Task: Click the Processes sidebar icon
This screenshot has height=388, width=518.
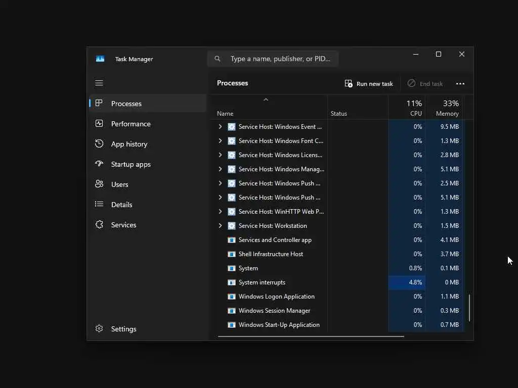Action: [99, 103]
